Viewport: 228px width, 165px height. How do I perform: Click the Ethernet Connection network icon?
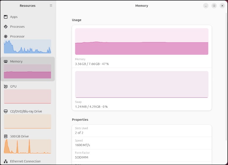[x=6, y=161]
